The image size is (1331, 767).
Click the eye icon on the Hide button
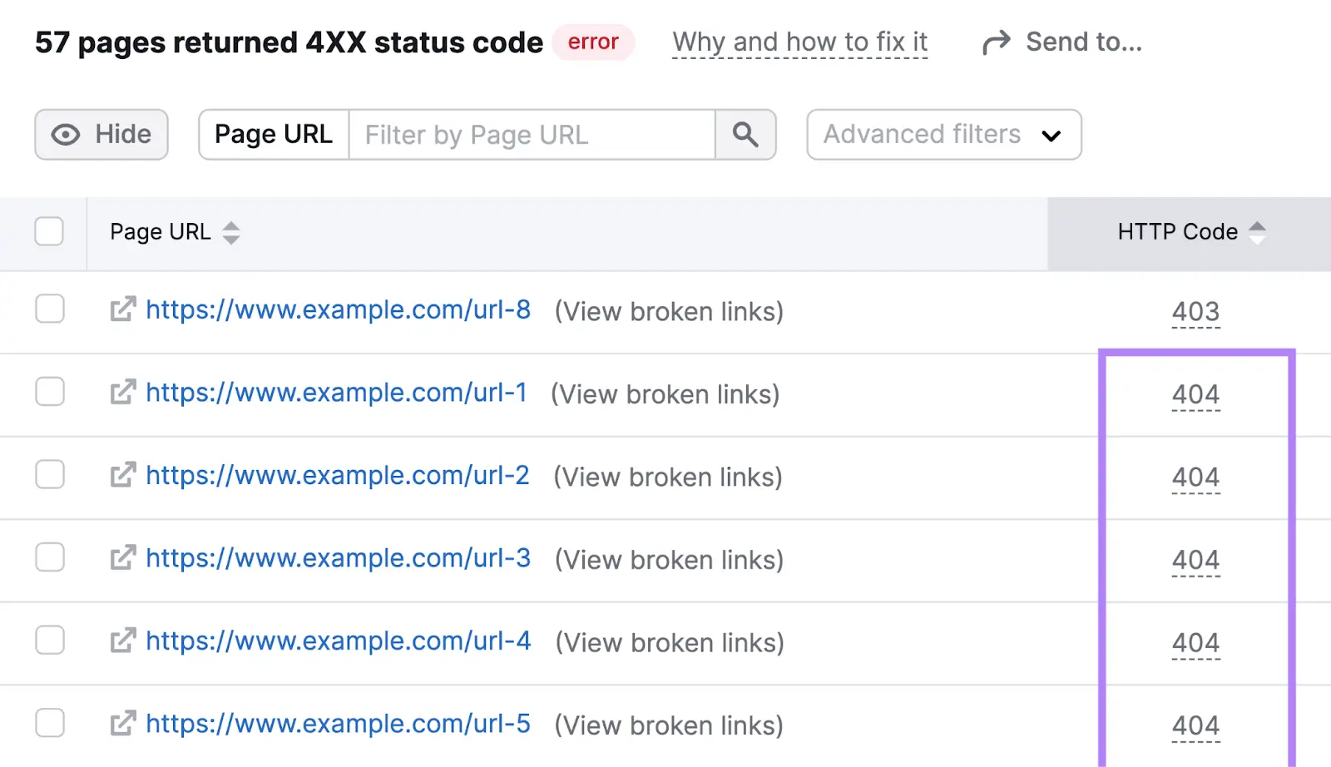65,134
